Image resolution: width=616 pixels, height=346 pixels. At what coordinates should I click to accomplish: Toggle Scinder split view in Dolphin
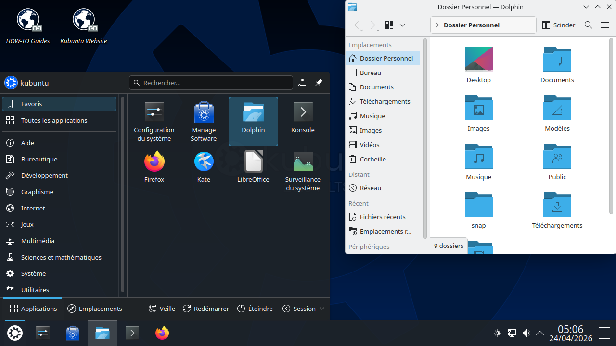558,25
